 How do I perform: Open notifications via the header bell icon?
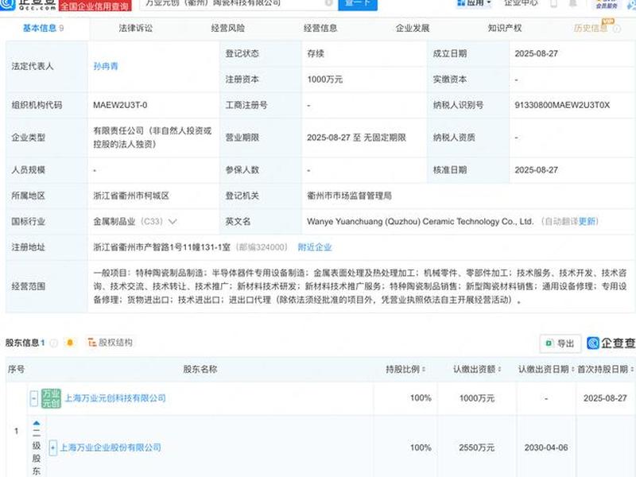[572, 4]
